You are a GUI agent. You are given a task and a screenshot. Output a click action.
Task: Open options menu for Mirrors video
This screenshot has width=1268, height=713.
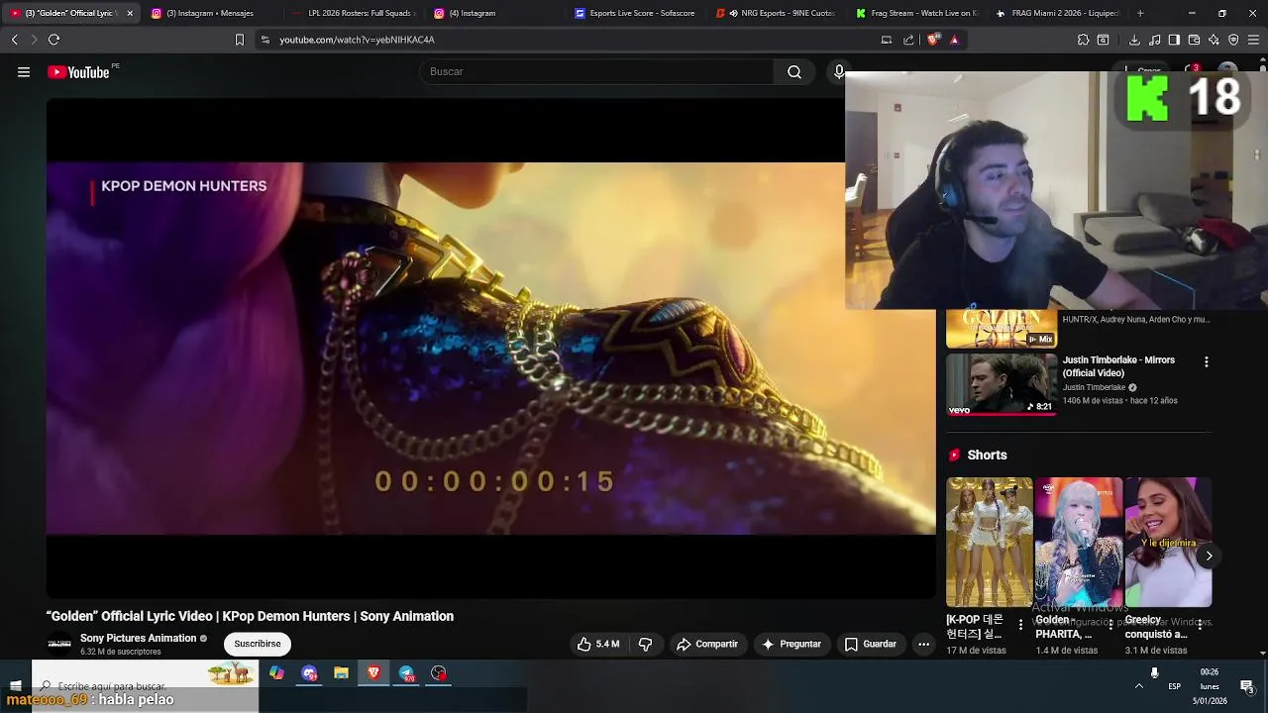[1206, 361]
